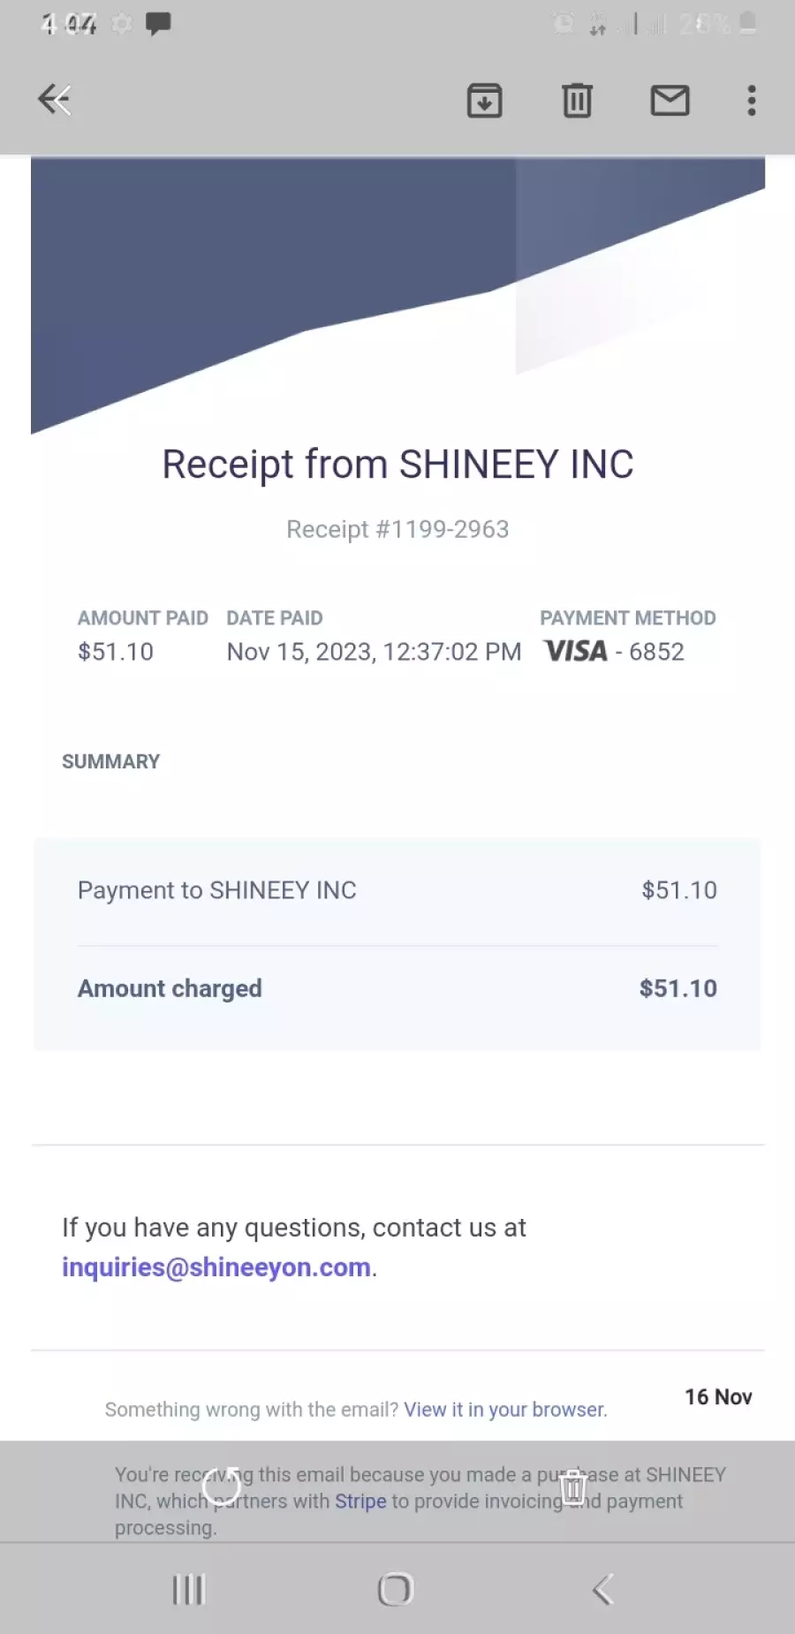The height and width of the screenshot is (1634, 795).
Task: Tap the chat bubble notification icon
Action: [158, 24]
